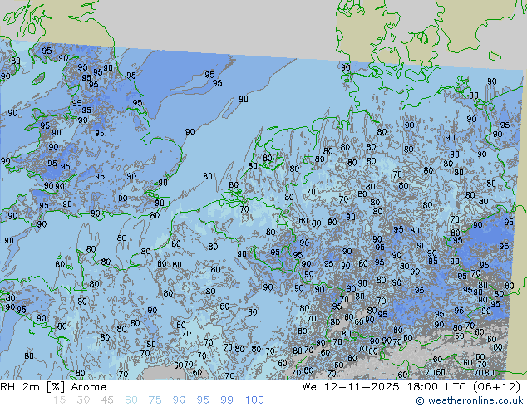This screenshot has height=407, width=527.
Task: Click the date text 'We 12-11-2025'
Action: pyautogui.click(x=351, y=387)
